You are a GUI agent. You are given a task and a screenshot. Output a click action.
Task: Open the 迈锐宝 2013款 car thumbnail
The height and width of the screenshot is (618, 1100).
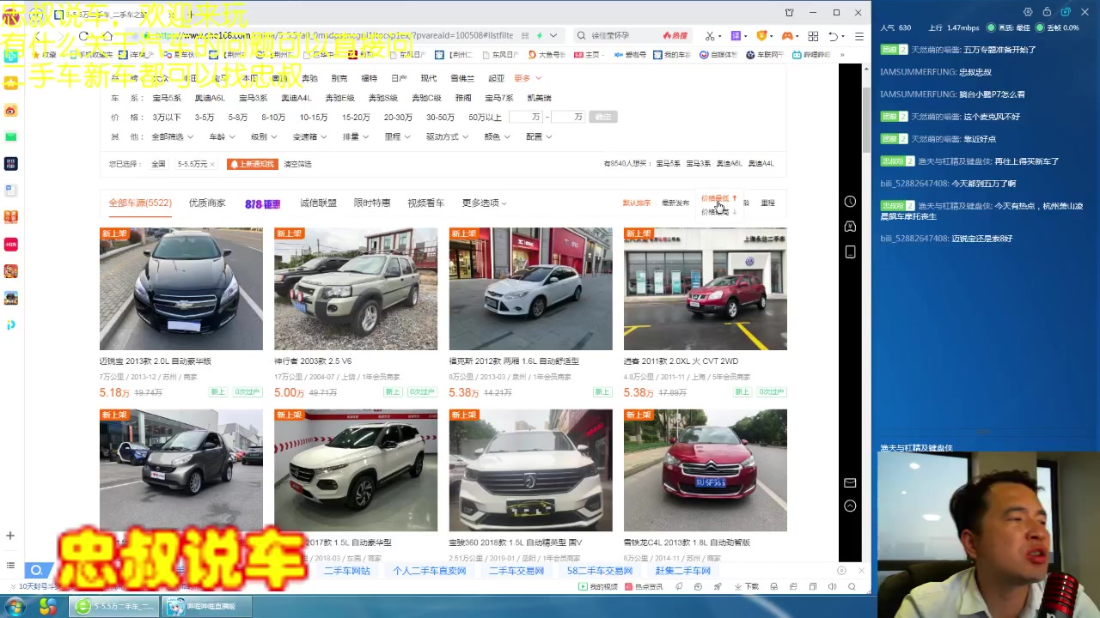181,288
